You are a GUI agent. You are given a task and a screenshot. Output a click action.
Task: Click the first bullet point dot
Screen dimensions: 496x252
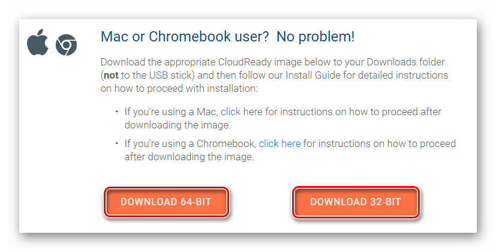coord(116,112)
